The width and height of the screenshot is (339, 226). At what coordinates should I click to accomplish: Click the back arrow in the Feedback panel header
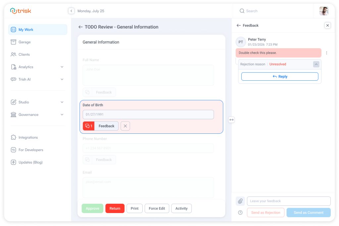click(x=238, y=25)
